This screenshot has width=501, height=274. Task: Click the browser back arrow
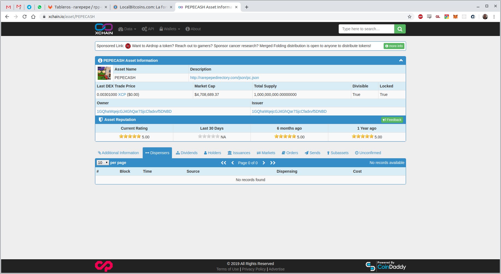point(7,17)
